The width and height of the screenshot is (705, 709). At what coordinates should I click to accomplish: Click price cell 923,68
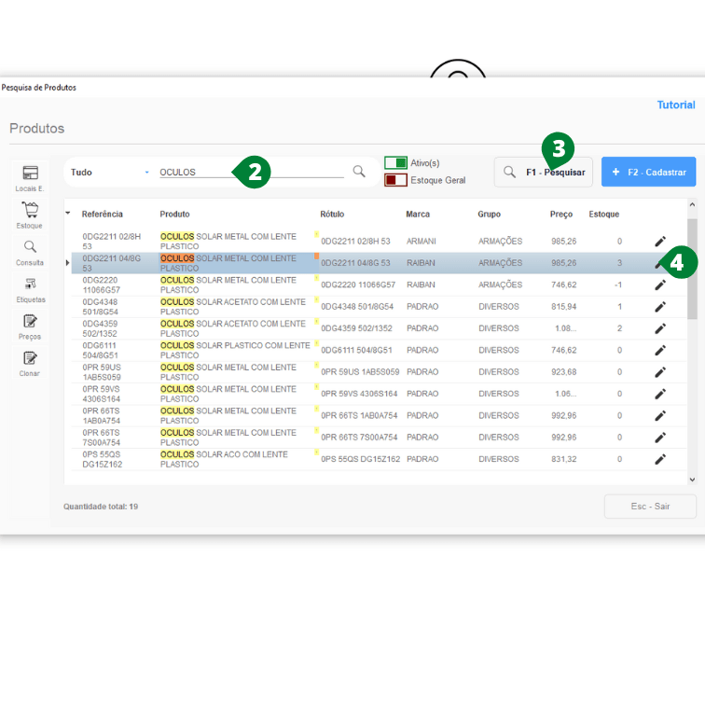pyautogui.click(x=563, y=371)
